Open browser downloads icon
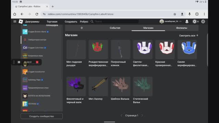The image size is (219, 123). [182, 14]
